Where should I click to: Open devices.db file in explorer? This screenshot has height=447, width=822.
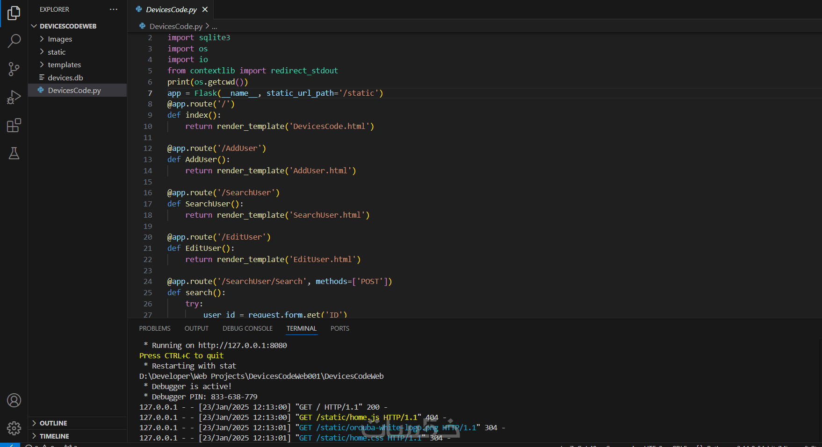(65, 78)
